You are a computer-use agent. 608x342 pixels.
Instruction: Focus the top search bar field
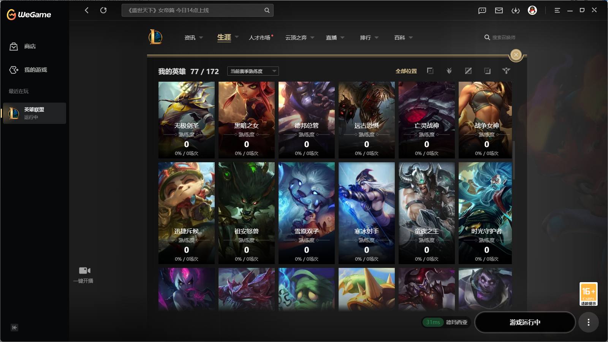197,10
